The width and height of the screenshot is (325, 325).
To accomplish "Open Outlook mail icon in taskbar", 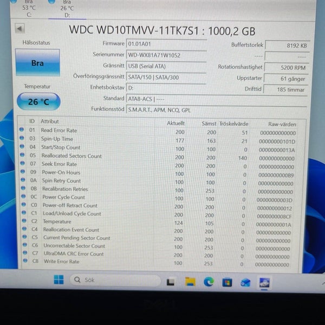I will [245, 283].
